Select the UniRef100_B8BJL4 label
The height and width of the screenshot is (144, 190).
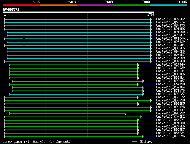pos(170,78)
